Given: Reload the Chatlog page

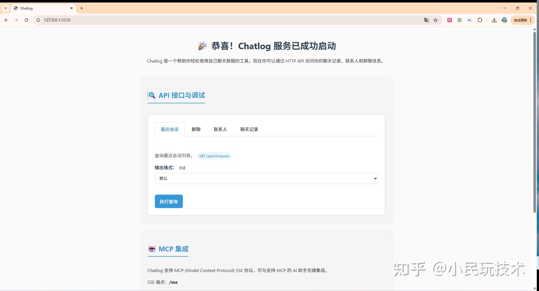Looking at the screenshot, I should click(26, 20).
